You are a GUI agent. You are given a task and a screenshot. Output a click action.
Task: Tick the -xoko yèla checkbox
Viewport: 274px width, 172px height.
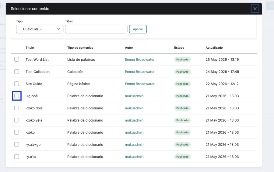tap(17, 120)
